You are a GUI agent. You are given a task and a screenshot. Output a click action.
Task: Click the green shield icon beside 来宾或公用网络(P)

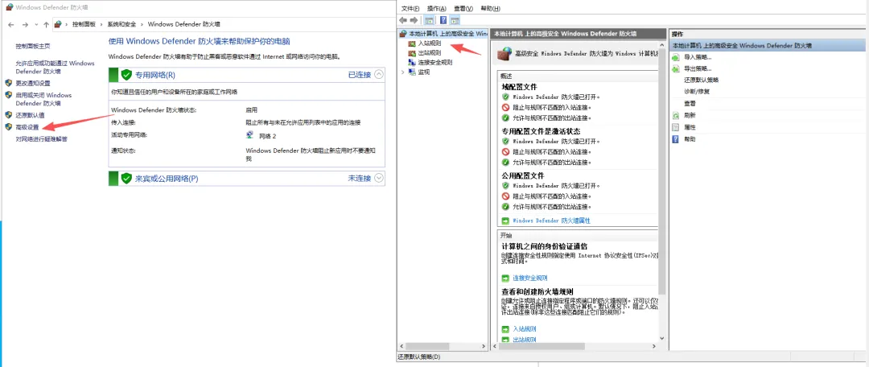tap(126, 179)
